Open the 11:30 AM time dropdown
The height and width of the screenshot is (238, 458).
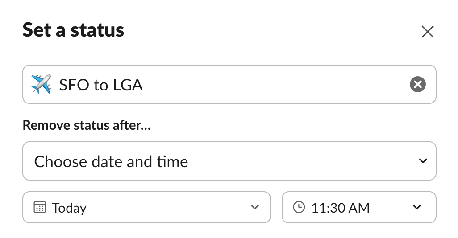click(x=358, y=207)
